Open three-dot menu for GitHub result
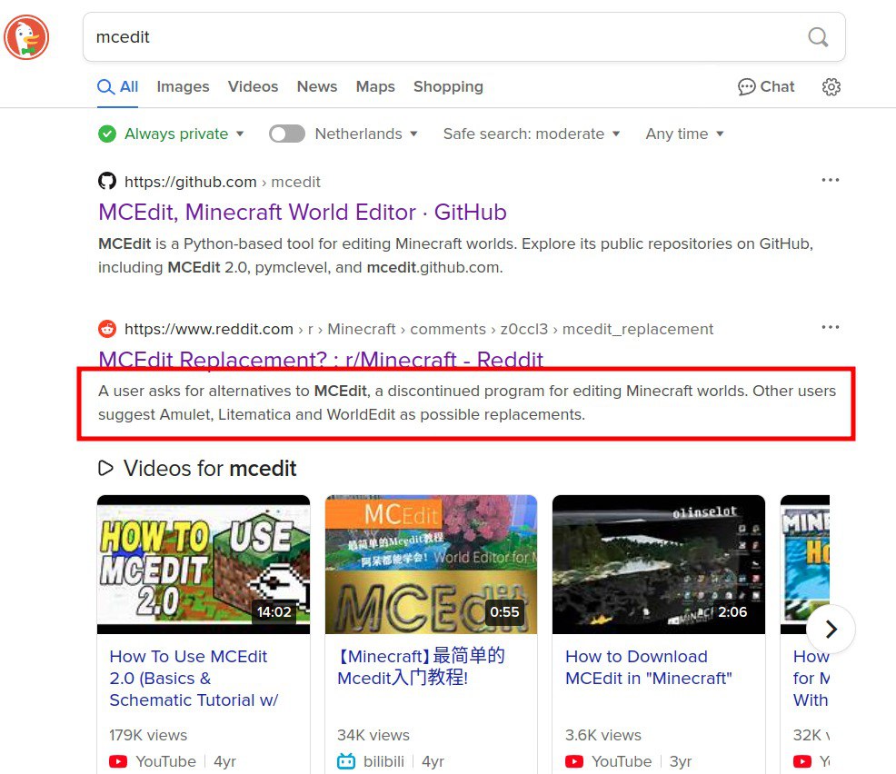 pos(830,181)
